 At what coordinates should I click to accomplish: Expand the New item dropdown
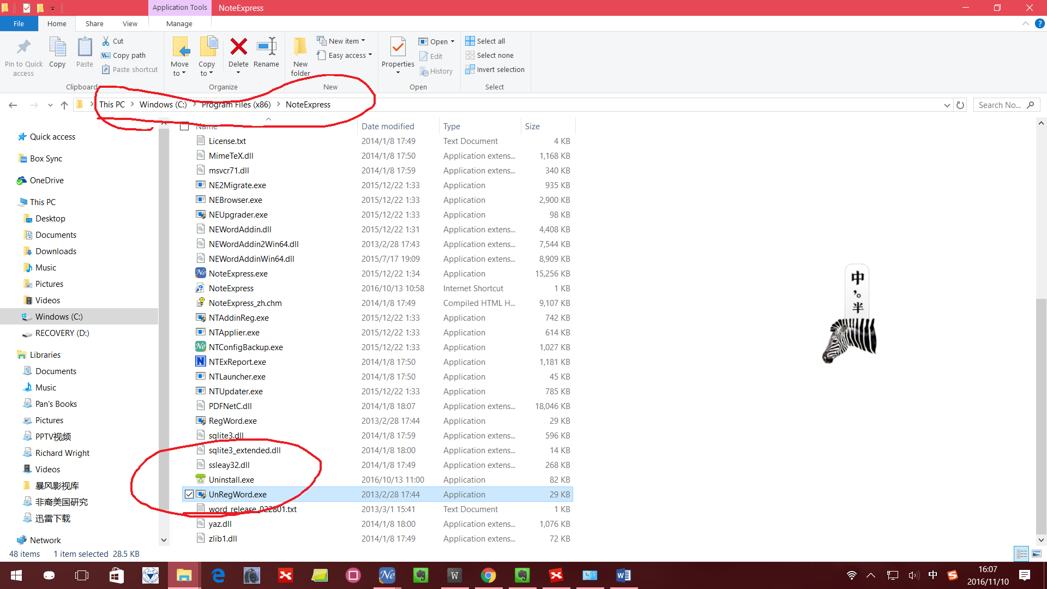point(363,41)
